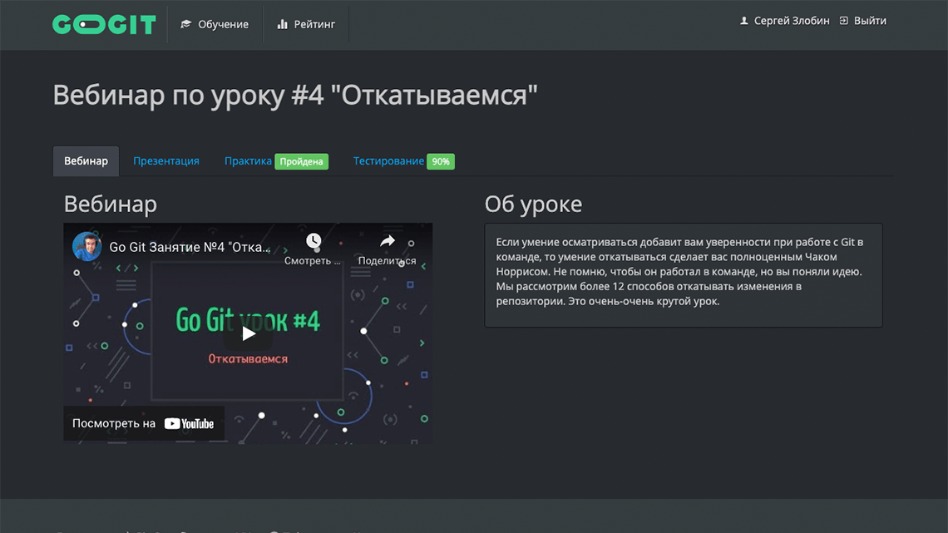Select the Вебинар tab

click(86, 160)
